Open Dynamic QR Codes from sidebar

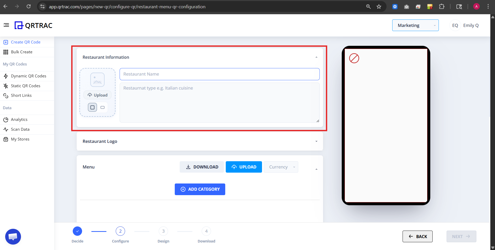[x=28, y=76]
